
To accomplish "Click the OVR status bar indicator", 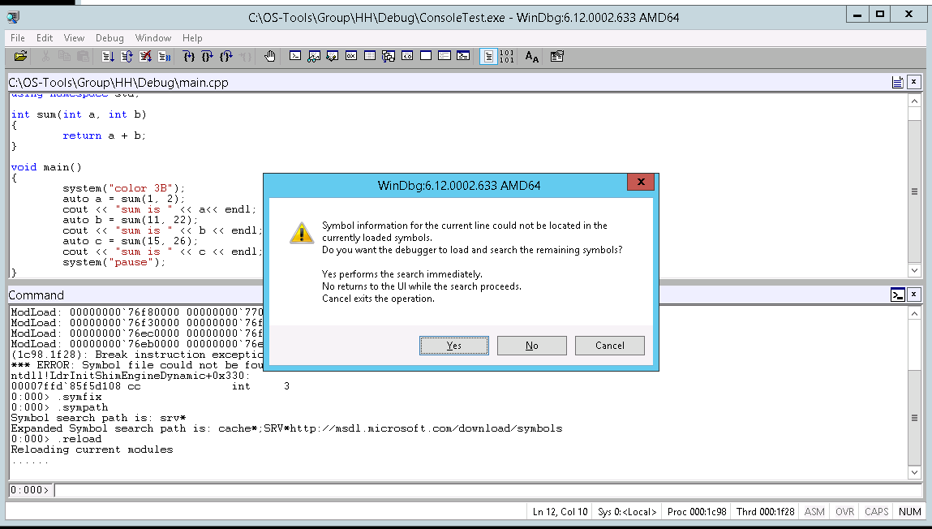I will click(x=844, y=511).
